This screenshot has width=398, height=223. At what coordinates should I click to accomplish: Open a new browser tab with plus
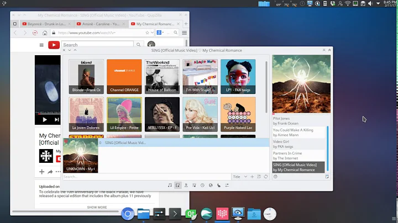(186, 24)
